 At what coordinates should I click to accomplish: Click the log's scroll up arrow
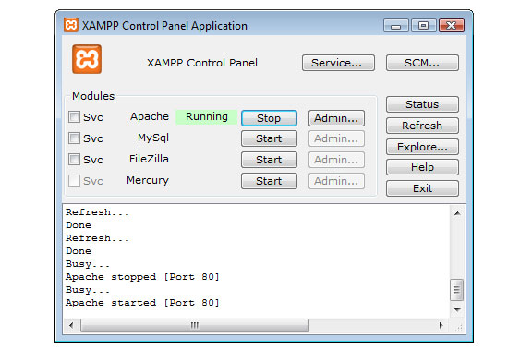coord(457,213)
